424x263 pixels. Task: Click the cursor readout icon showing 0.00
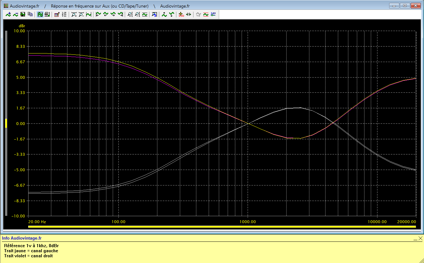pos(181,14)
